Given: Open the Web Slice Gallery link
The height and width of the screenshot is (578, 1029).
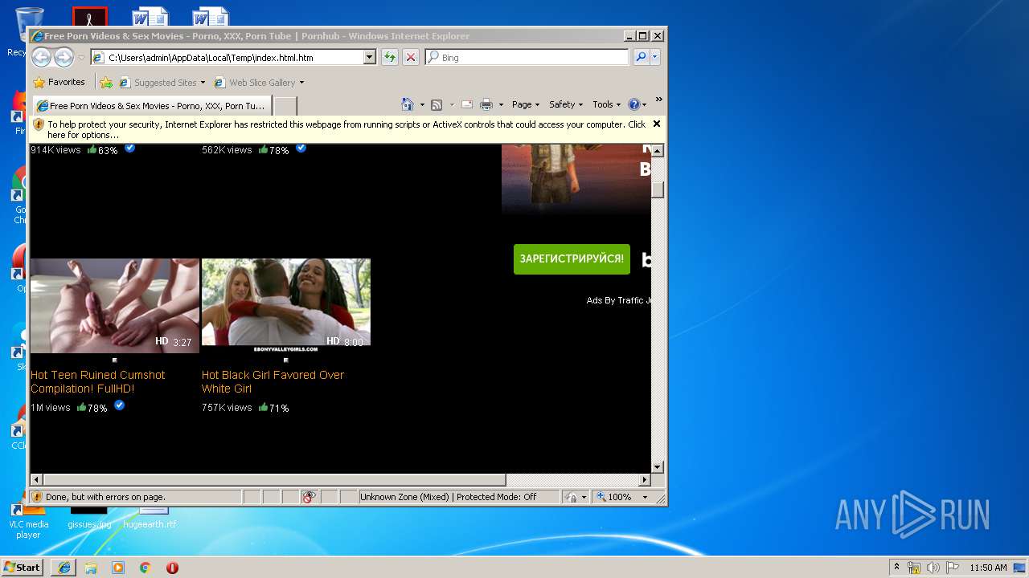Looking at the screenshot, I should pyautogui.click(x=255, y=82).
